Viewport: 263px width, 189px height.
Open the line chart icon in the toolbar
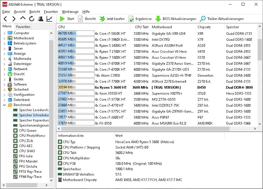point(49,19)
